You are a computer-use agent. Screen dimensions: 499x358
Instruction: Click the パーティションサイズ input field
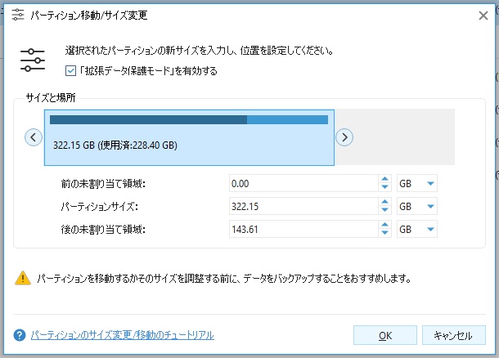tap(303, 206)
